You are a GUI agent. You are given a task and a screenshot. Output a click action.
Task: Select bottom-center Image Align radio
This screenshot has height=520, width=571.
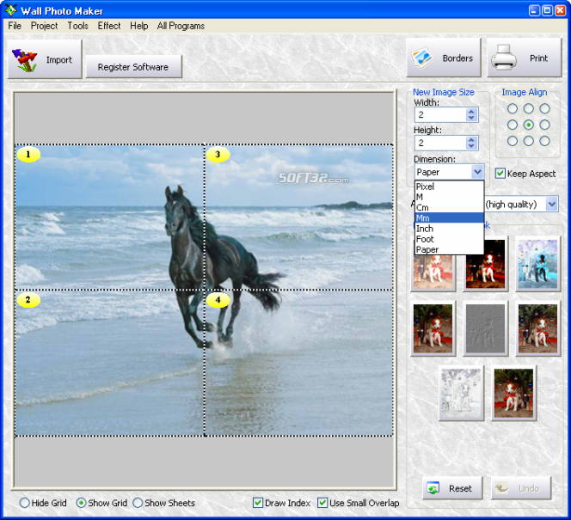click(x=528, y=141)
